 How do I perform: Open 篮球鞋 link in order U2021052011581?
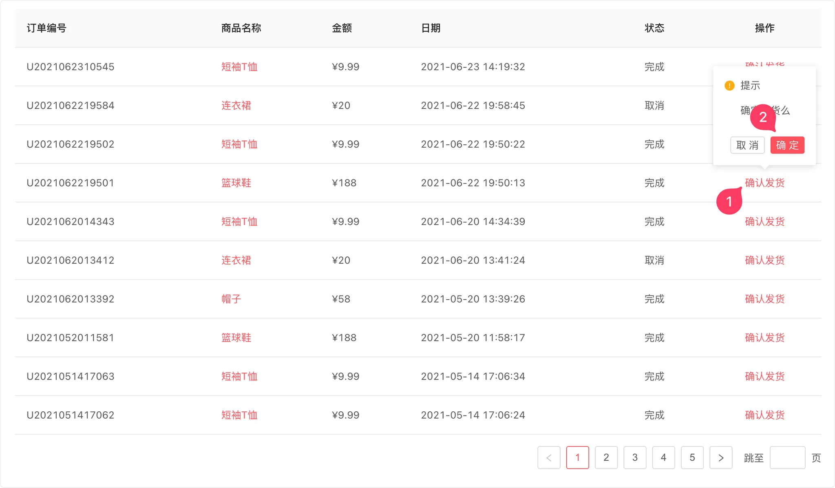click(236, 338)
